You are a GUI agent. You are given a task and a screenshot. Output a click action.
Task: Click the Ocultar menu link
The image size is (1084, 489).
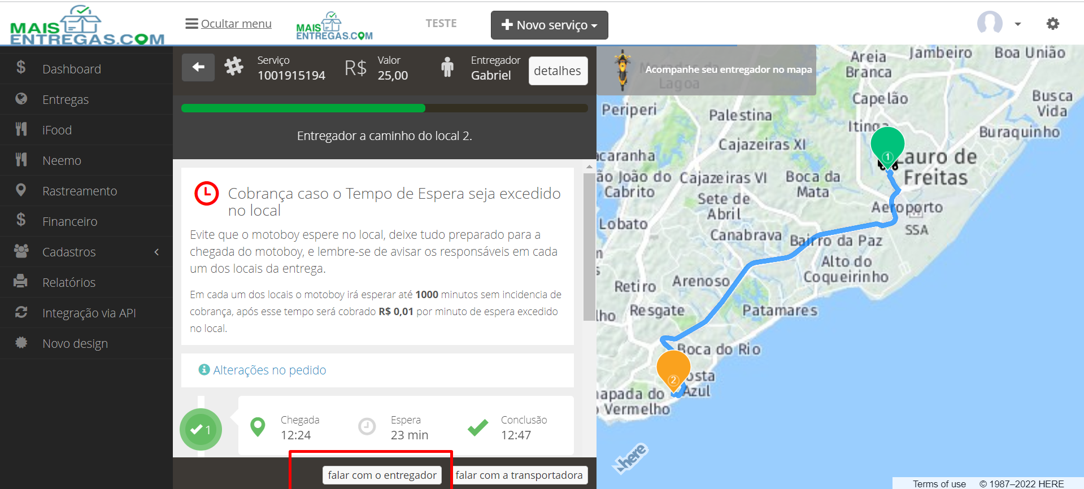(x=229, y=24)
